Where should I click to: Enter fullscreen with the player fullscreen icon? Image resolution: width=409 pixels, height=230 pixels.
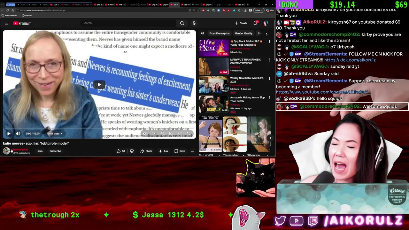coord(189,134)
